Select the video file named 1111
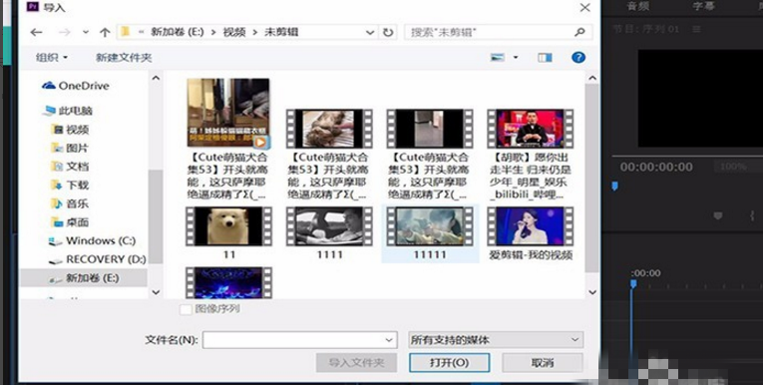 [329, 226]
